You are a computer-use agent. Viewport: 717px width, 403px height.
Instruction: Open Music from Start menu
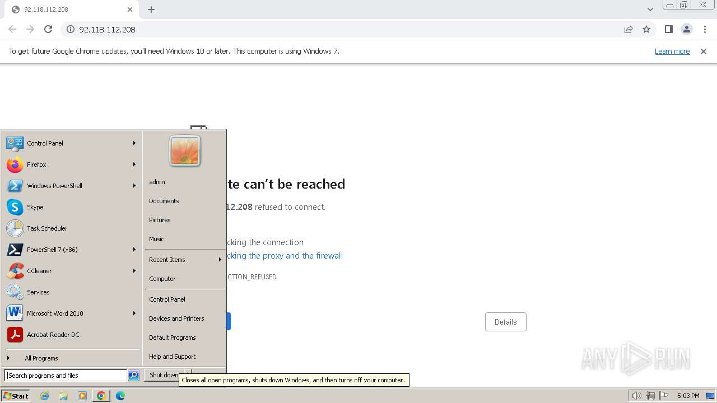(185, 239)
